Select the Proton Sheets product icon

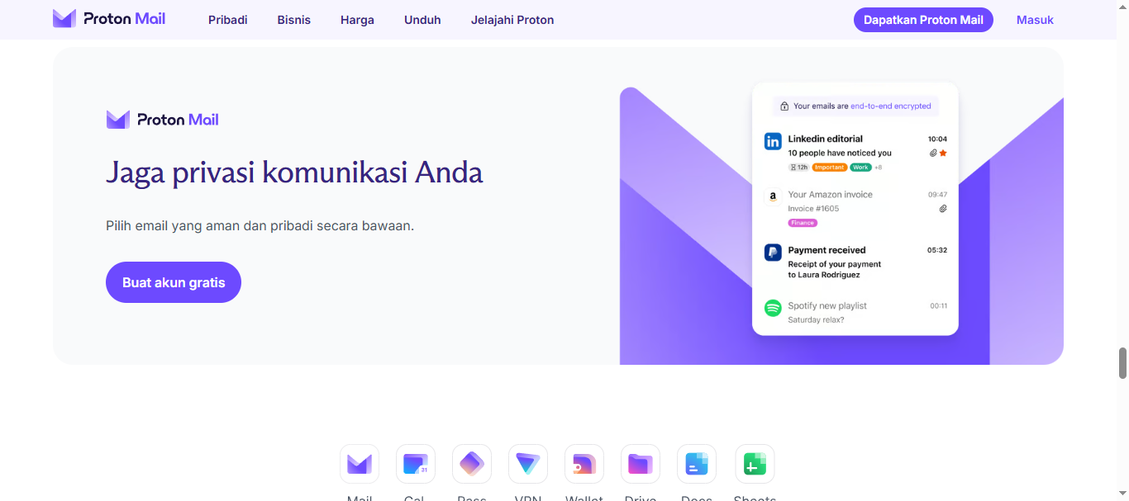(755, 464)
